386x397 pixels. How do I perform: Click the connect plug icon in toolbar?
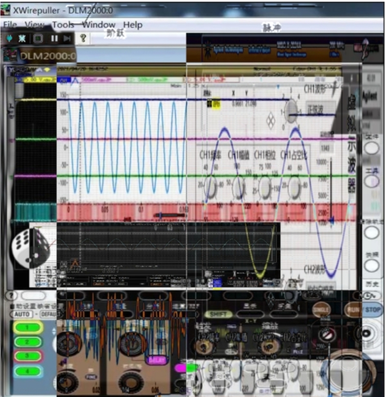click(x=9, y=38)
